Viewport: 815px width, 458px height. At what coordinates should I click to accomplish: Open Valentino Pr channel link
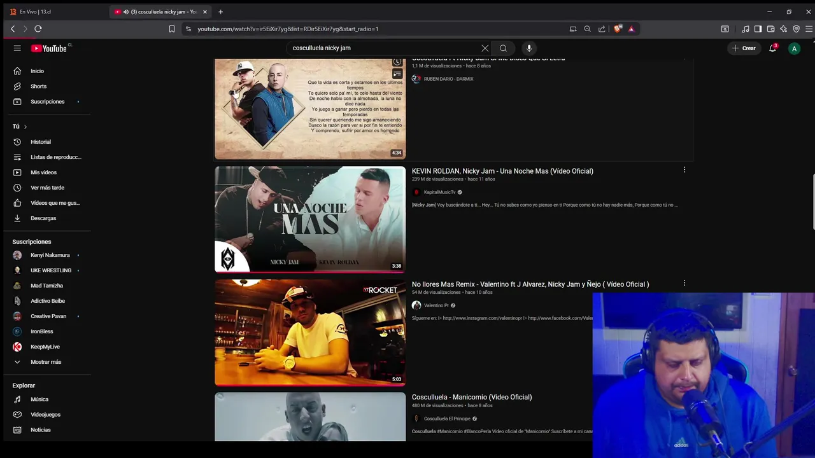pos(436,305)
